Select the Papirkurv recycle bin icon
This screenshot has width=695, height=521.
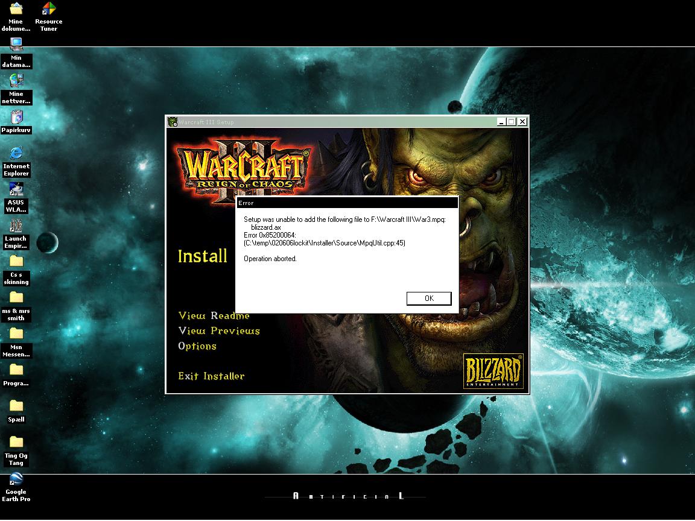(16, 122)
